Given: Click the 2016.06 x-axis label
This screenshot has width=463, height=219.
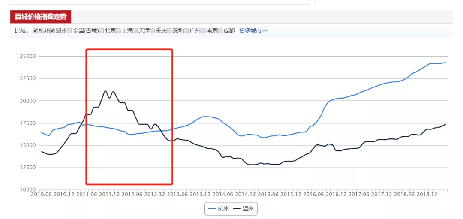Looking at the screenshot, I should coord(314,195).
